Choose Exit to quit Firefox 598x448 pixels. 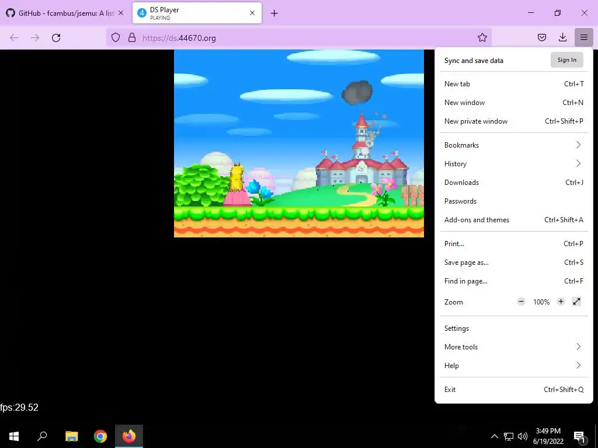click(514, 390)
